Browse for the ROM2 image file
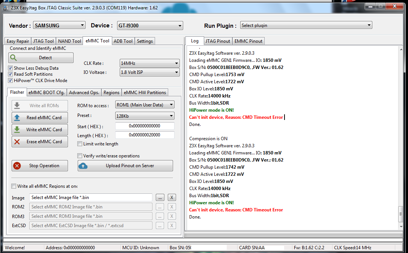This screenshot has height=253, width=408. click(x=160, y=207)
